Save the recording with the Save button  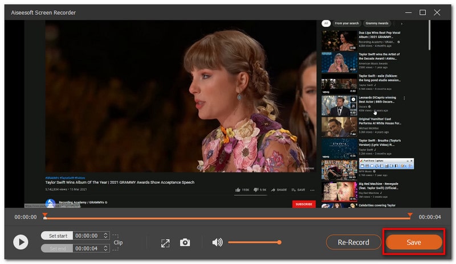pyautogui.click(x=414, y=242)
